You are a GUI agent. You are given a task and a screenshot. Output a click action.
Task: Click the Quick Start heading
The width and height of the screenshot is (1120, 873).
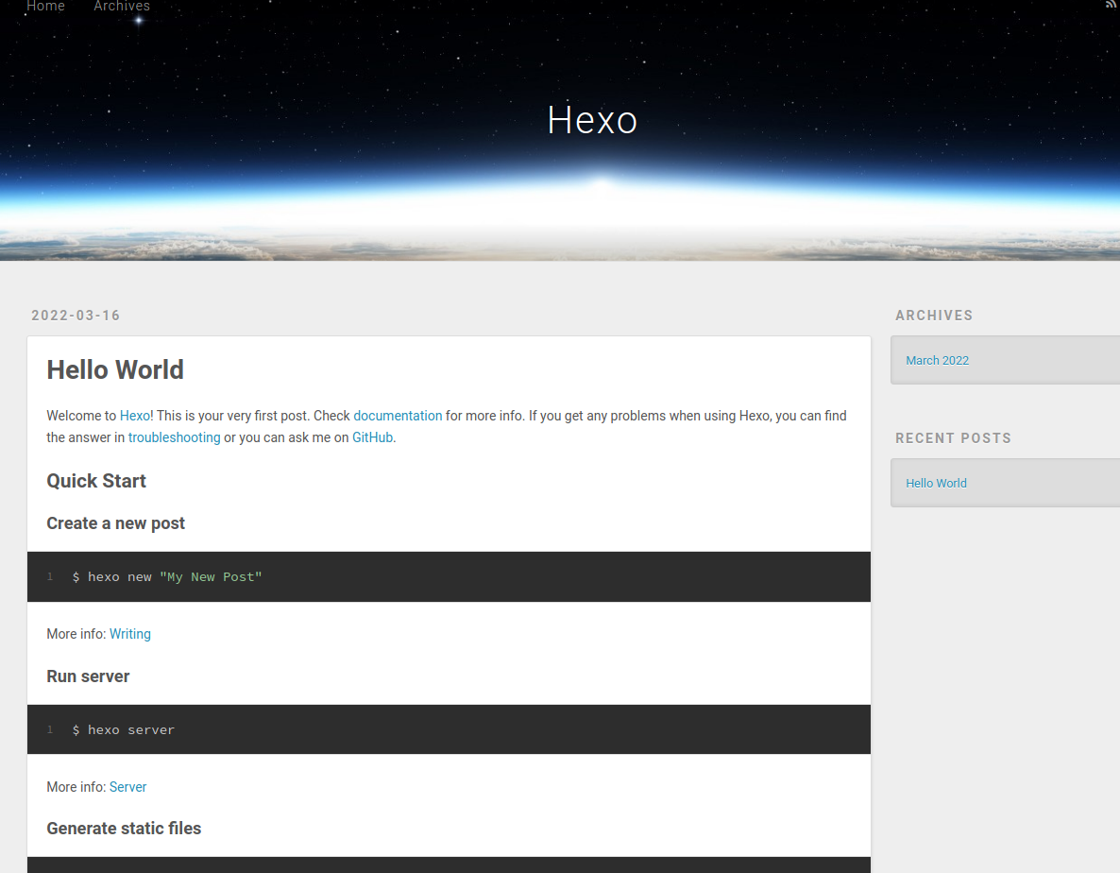96,481
